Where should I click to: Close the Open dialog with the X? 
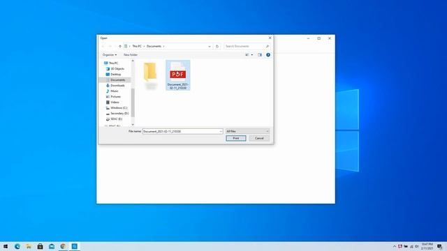270,38
